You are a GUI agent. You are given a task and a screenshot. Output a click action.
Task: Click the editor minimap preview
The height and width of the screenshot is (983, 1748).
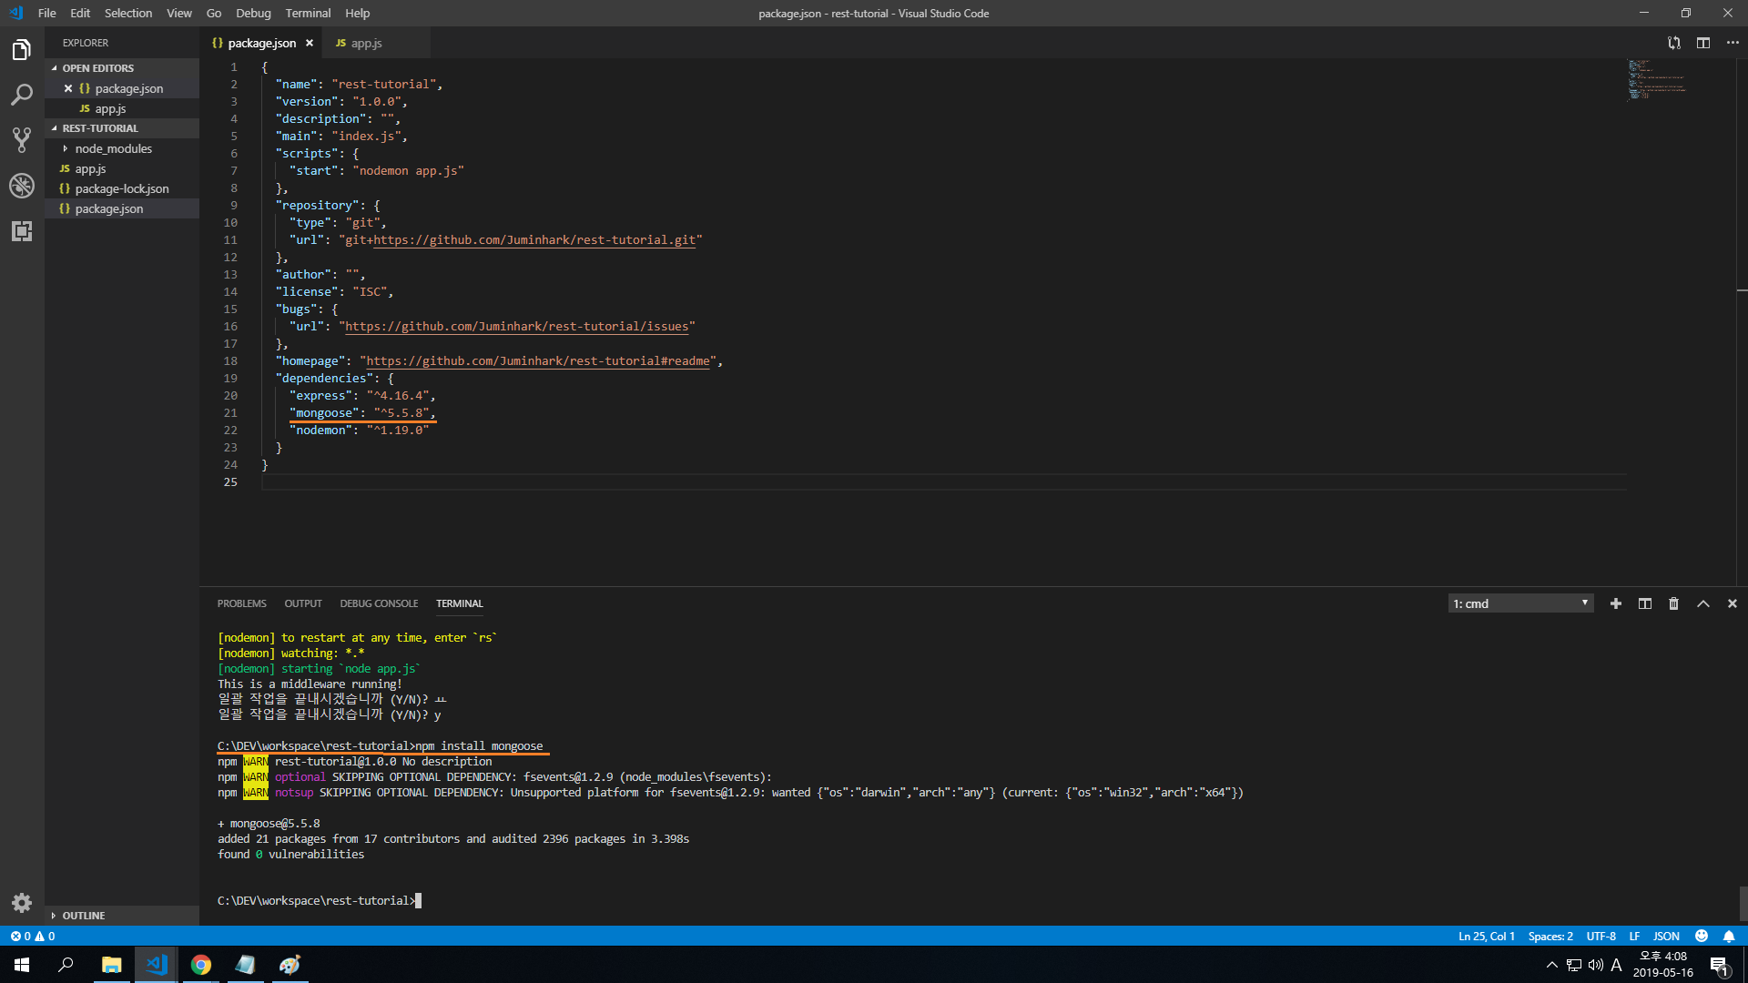pos(1657,79)
